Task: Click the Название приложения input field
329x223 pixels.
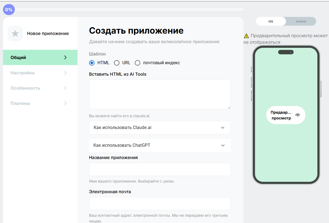Action: 160,169
